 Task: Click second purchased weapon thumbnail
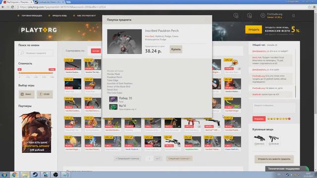(274, 138)
